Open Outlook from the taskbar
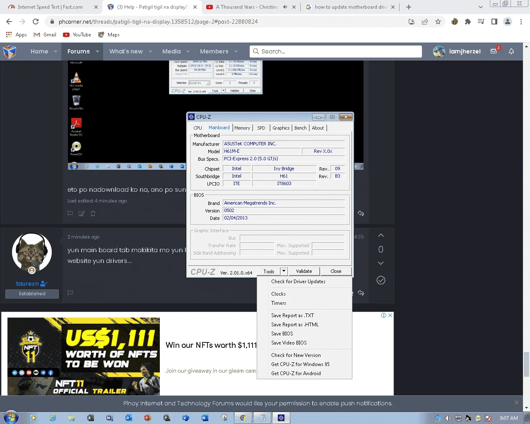Viewport: 530px width, 424px height. tap(129, 418)
